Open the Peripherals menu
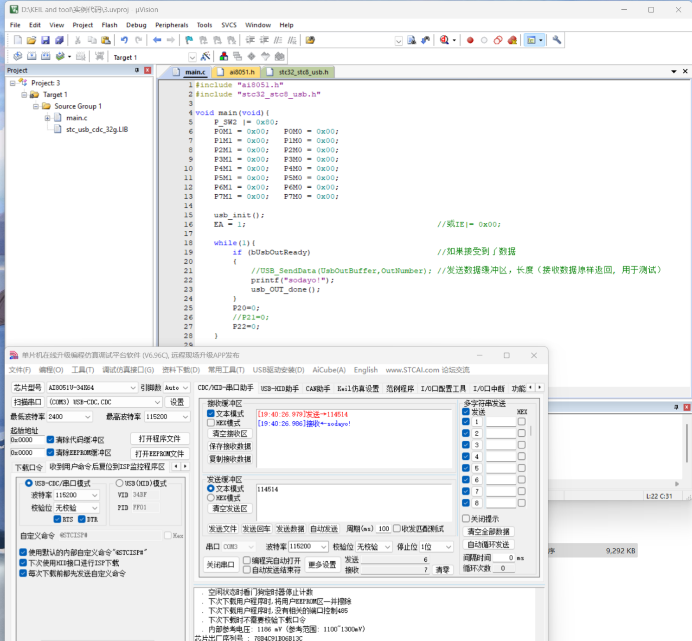The image size is (692, 641). click(x=171, y=25)
